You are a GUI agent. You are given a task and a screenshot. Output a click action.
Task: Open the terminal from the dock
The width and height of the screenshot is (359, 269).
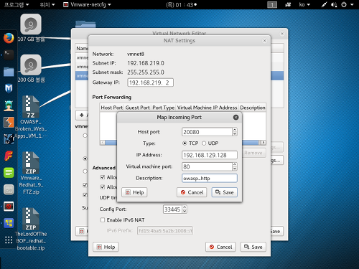(9, 55)
